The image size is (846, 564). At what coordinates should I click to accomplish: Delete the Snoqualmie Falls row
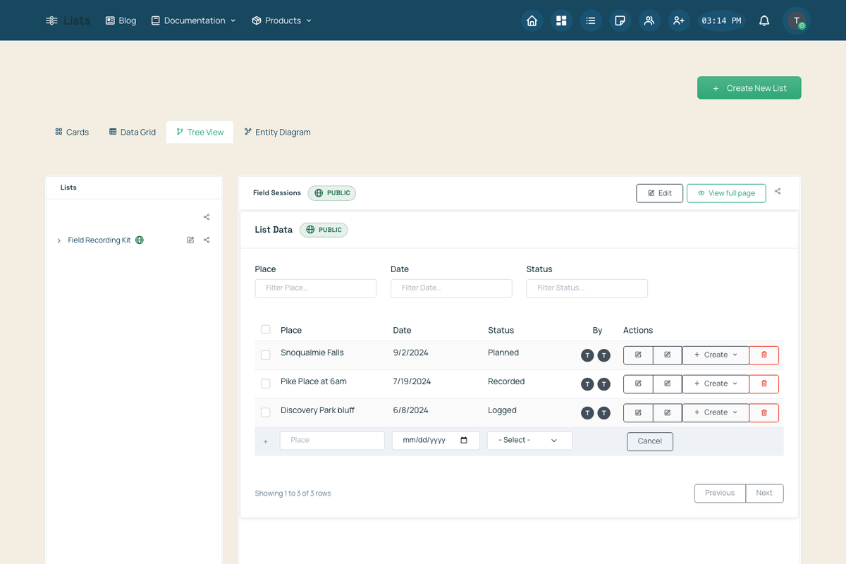[764, 355]
